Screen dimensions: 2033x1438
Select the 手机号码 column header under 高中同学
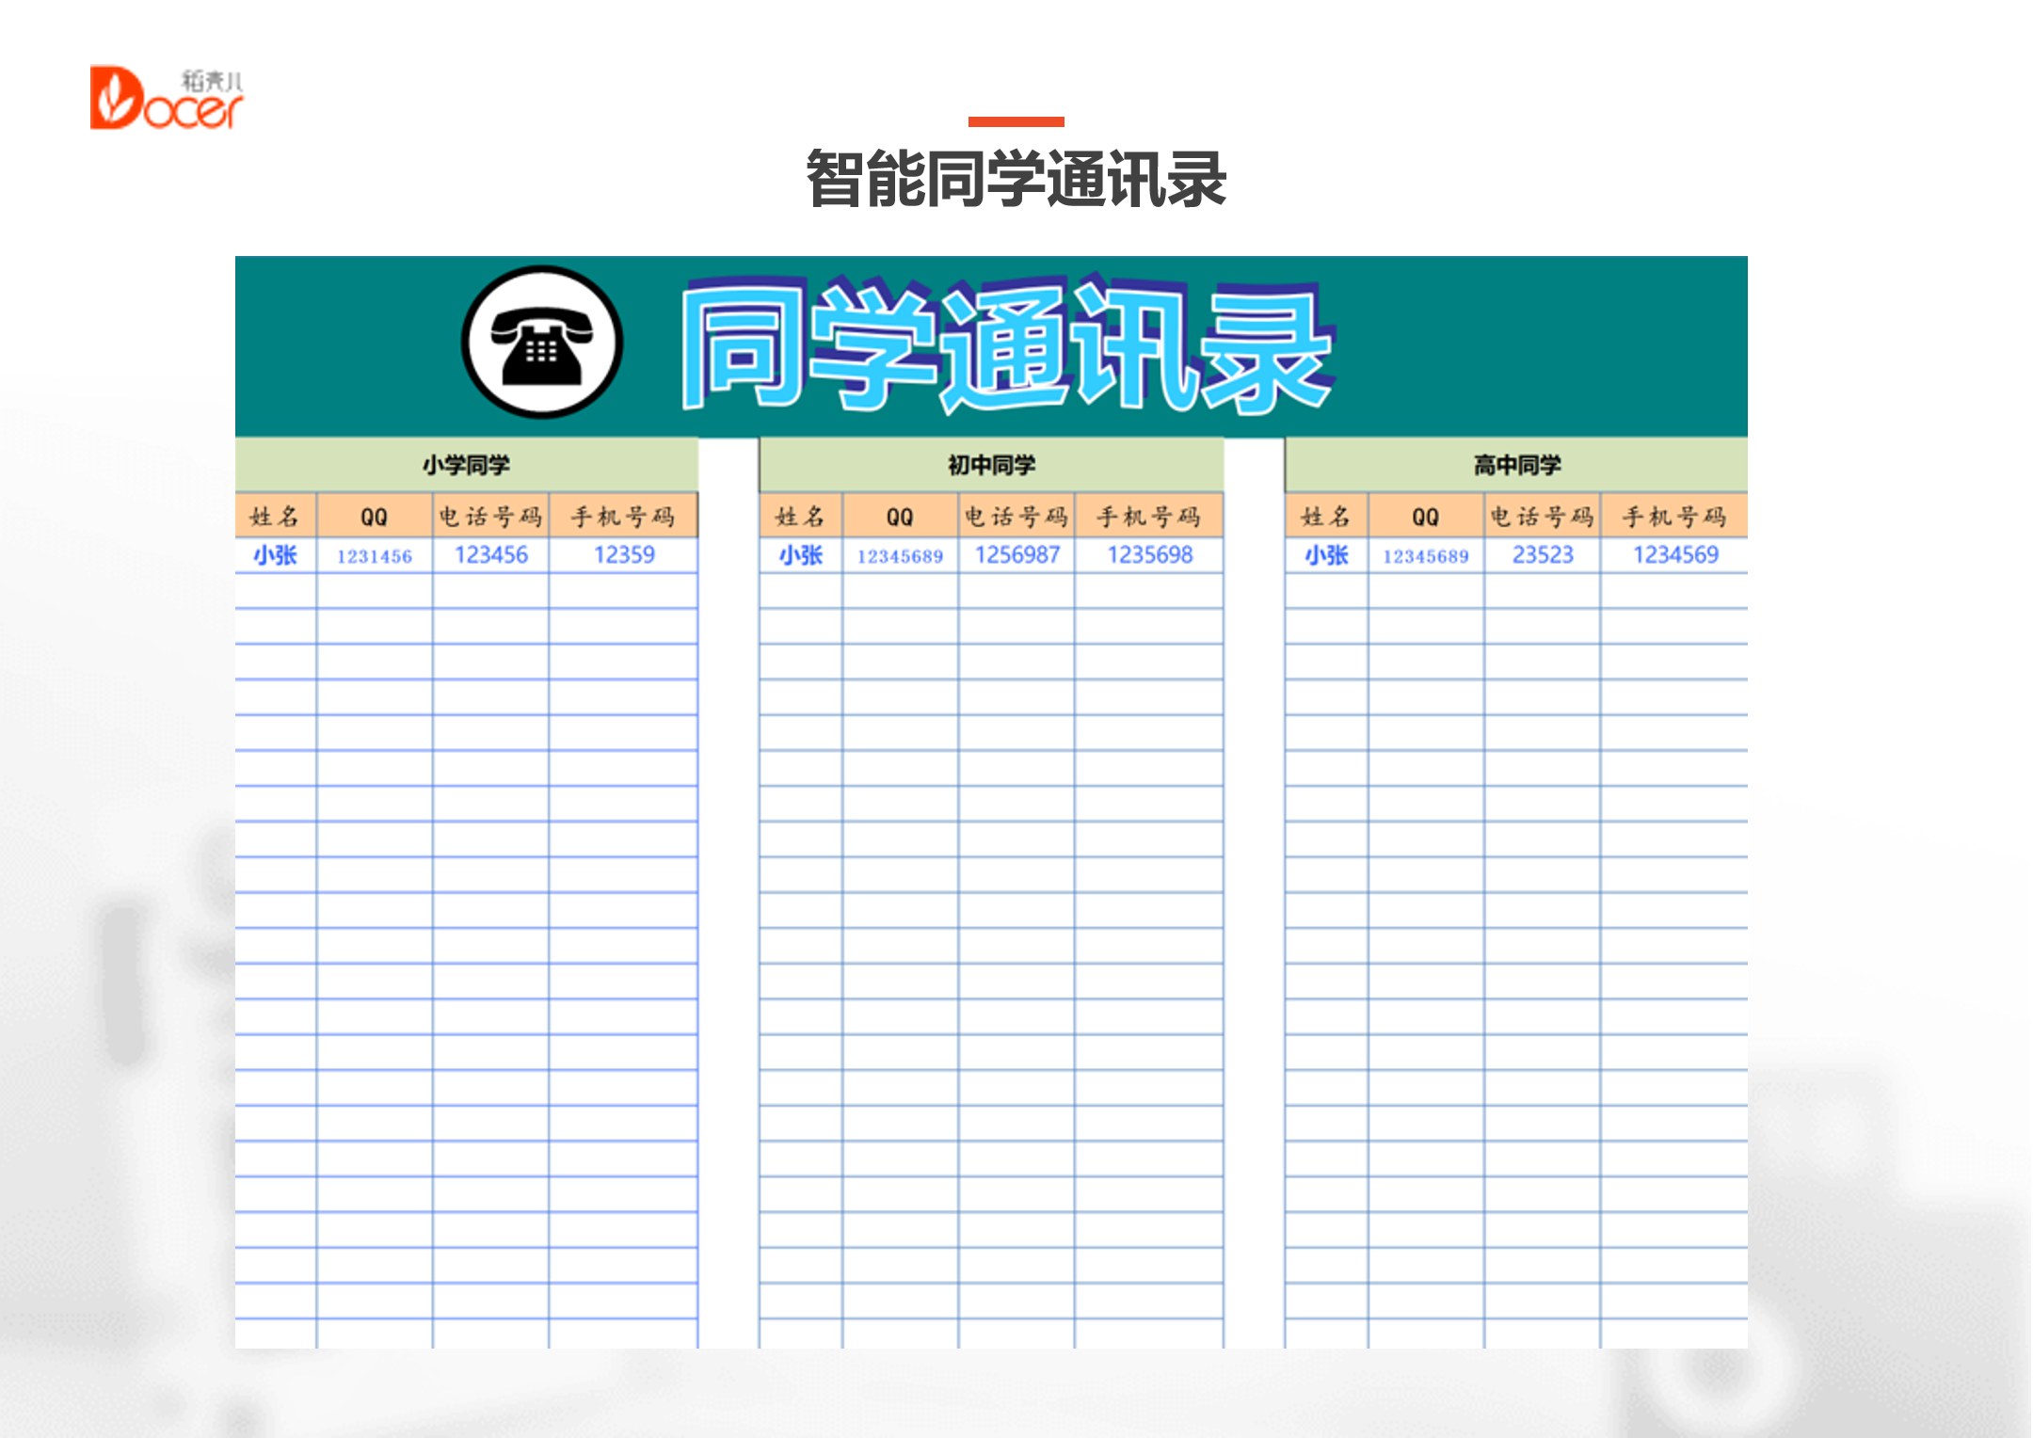pyautogui.click(x=1675, y=516)
